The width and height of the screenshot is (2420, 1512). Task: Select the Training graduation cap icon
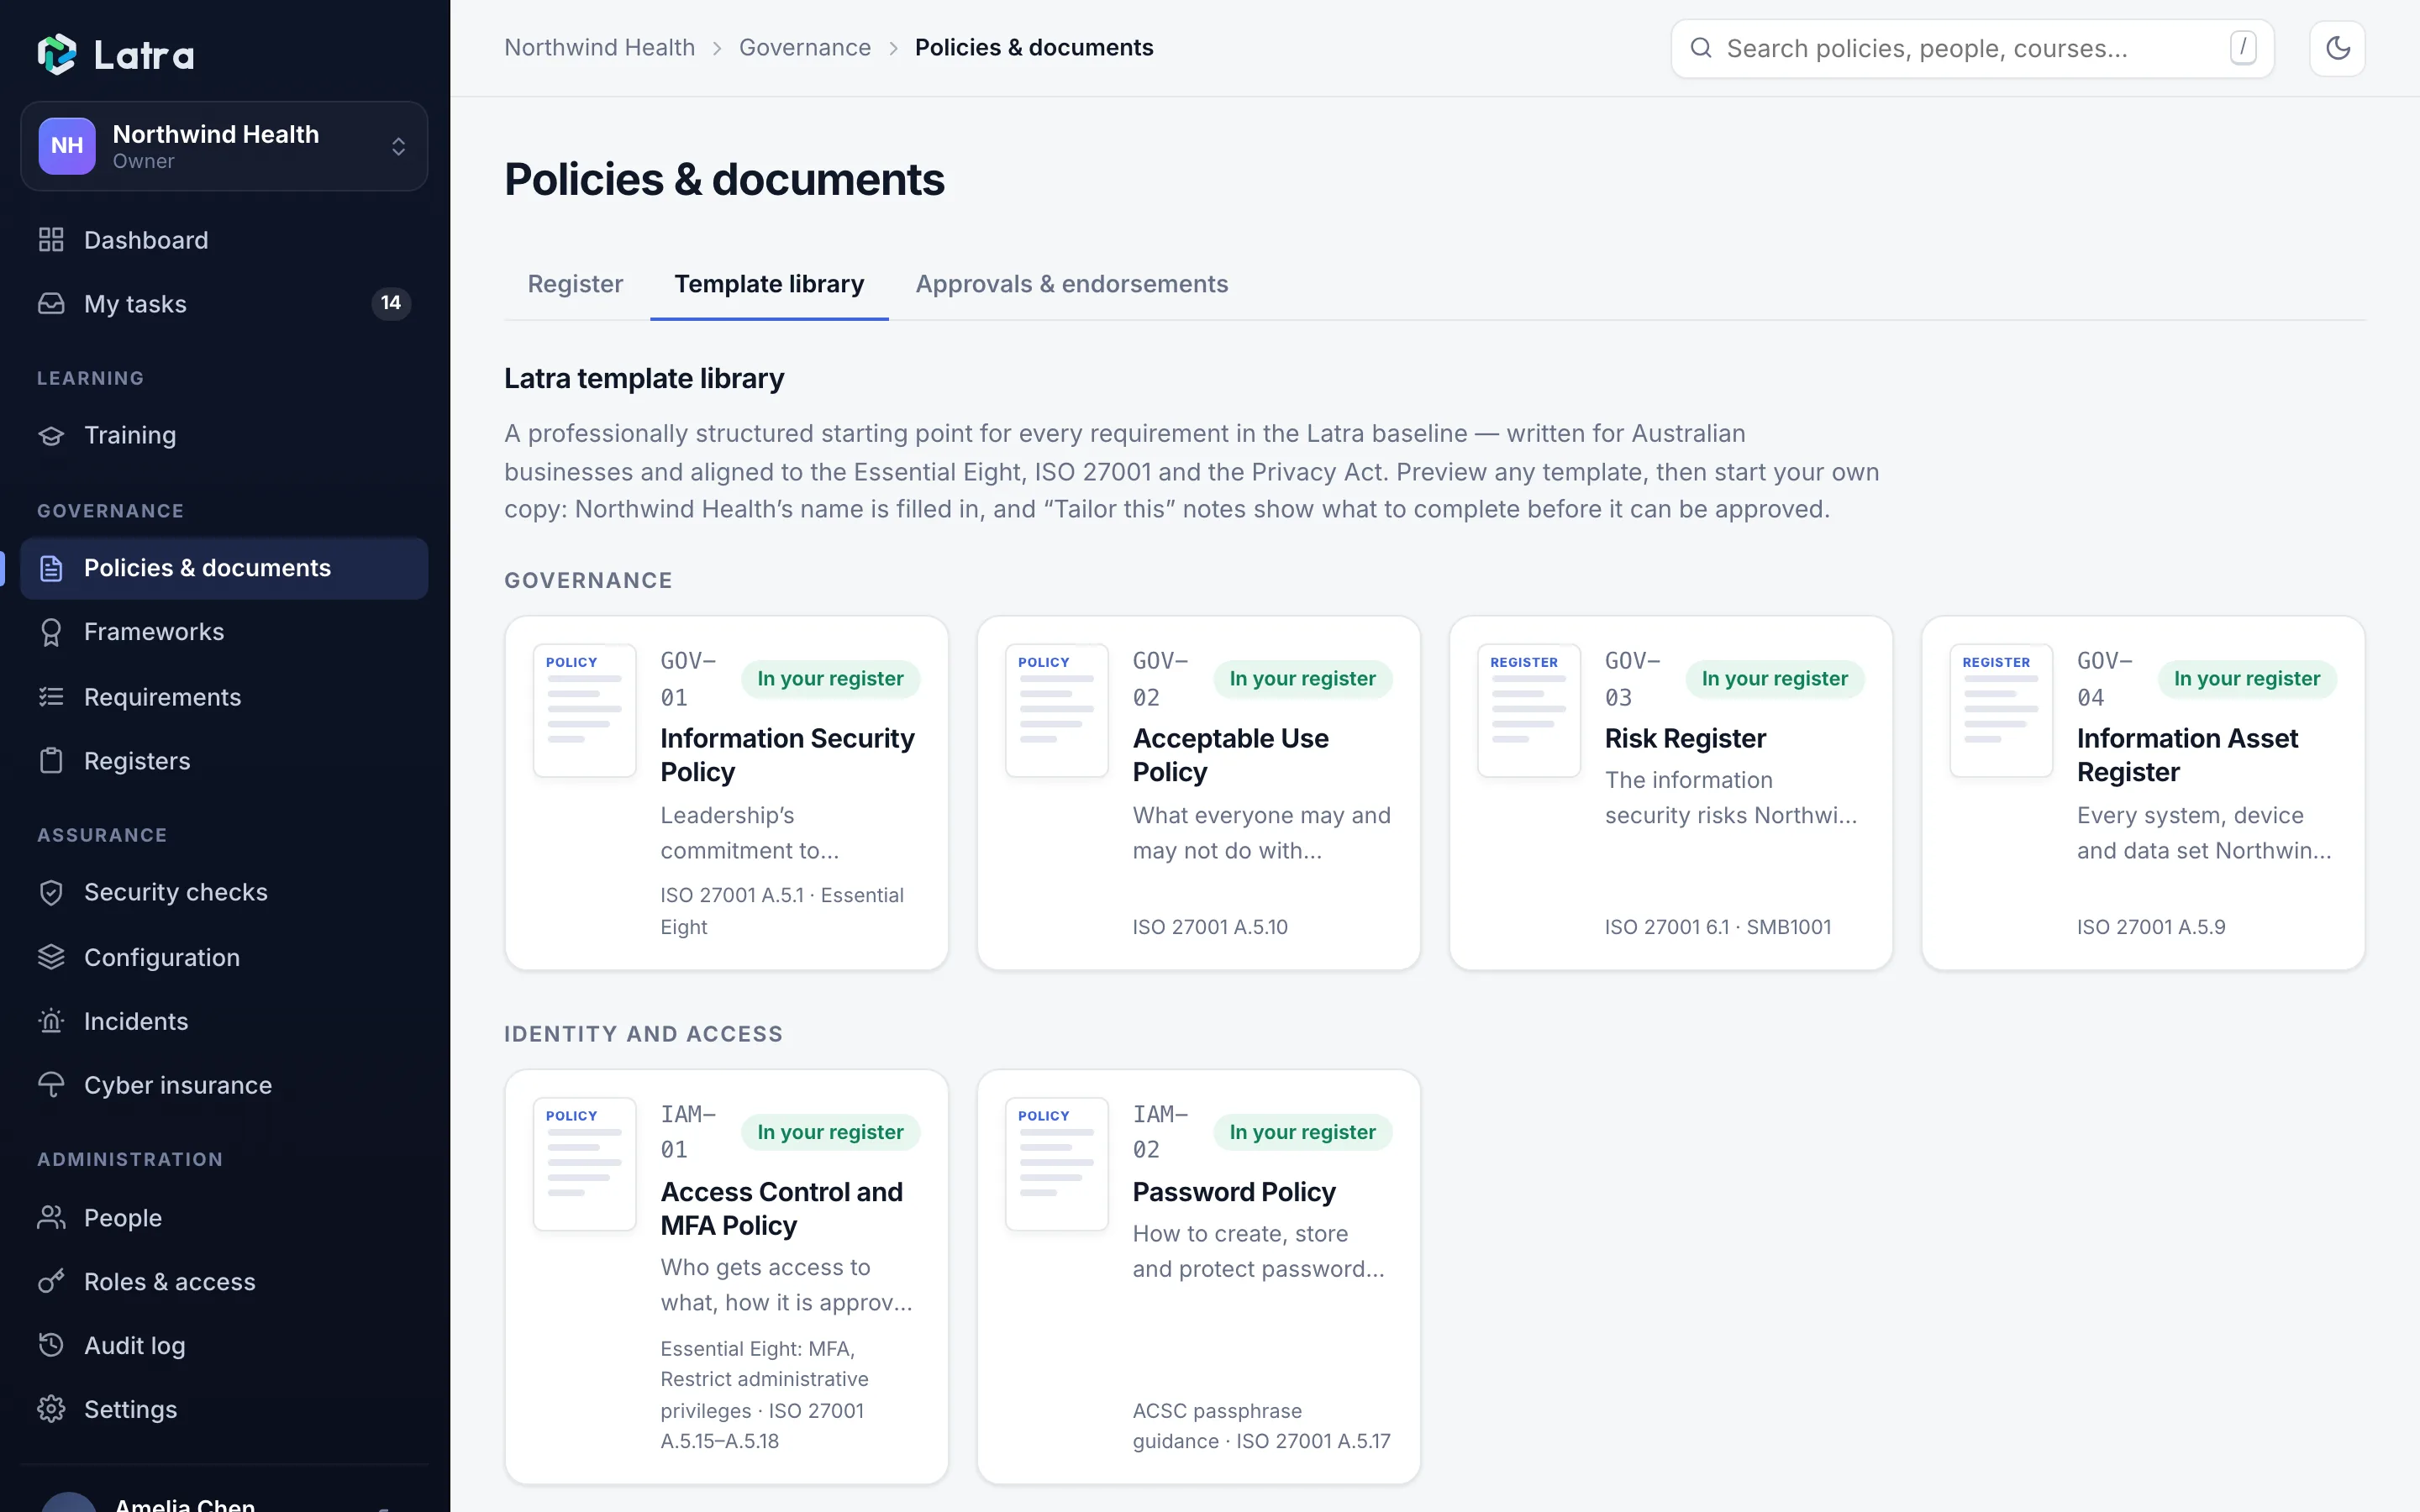coord(51,436)
